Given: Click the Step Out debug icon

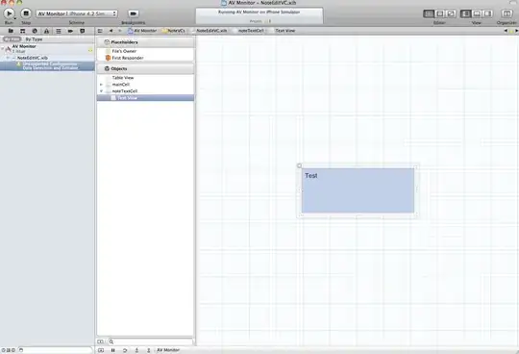Looking at the screenshot, I should tap(149, 350).
